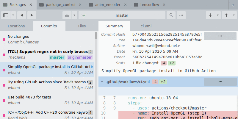The width and height of the screenshot is (238, 119).
Task: Pull changes with the down arrow
Action: pos(210,15)
